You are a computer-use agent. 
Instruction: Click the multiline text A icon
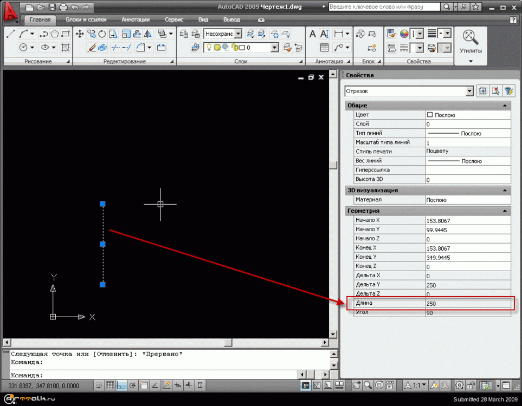click(313, 34)
